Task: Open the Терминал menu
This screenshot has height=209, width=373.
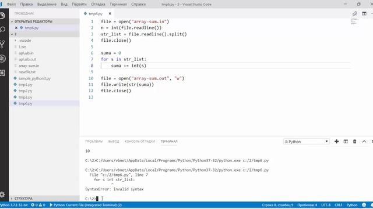Action: [118, 4]
